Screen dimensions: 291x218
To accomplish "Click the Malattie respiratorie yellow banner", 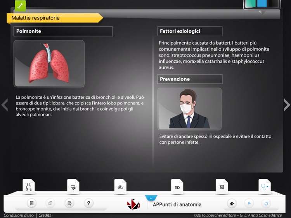I will (55, 18).
